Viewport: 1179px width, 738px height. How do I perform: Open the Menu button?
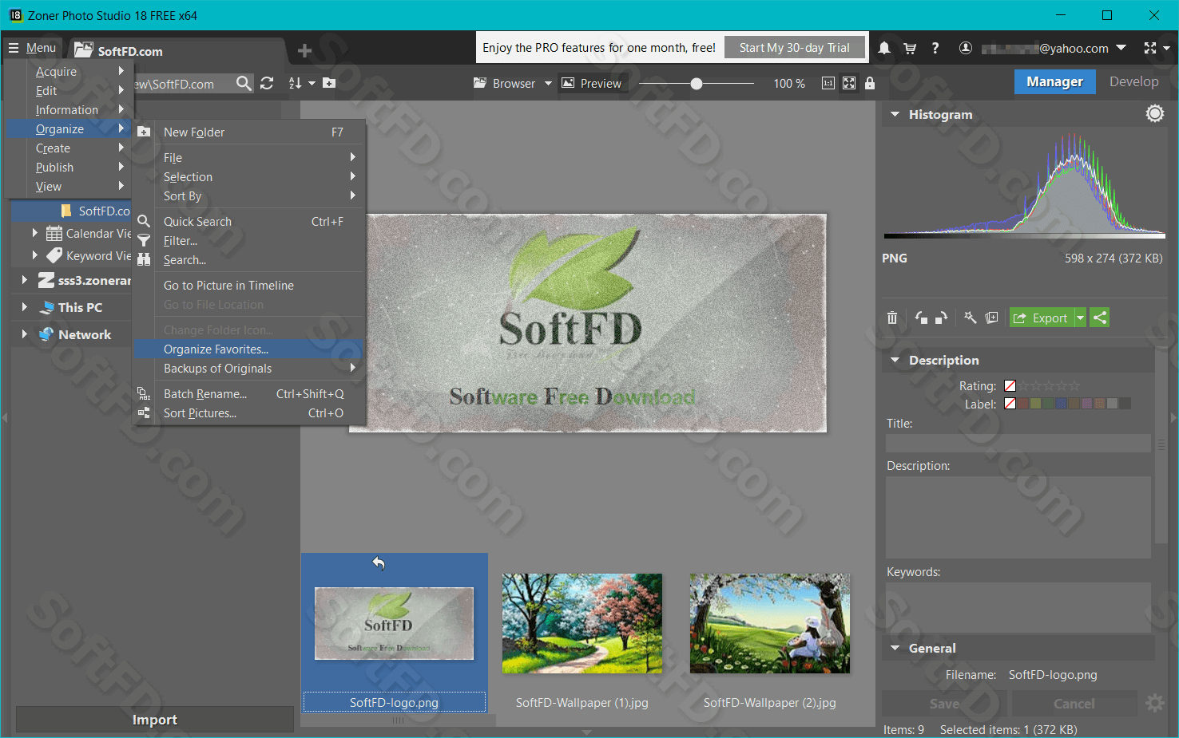tap(33, 48)
